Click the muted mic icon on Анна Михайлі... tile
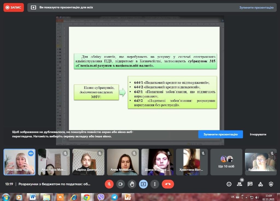280x201 pixels. click(134, 153)
